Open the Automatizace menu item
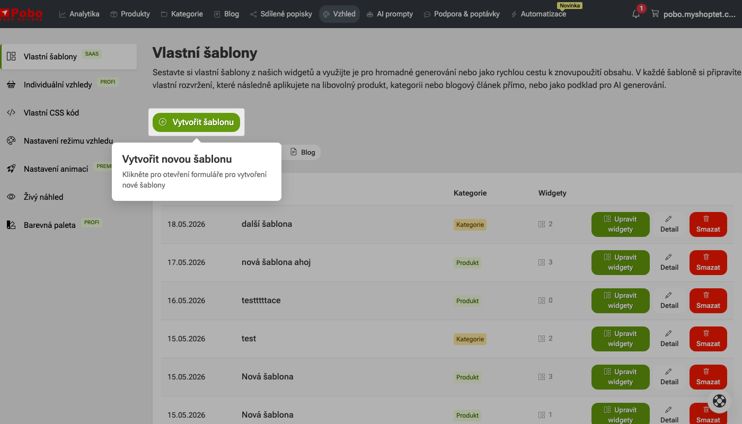The width and height of the screenshot is (742, 424). click(x=538, y=14)
